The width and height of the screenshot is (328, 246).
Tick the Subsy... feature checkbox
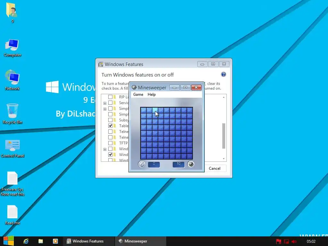[110, 120]
